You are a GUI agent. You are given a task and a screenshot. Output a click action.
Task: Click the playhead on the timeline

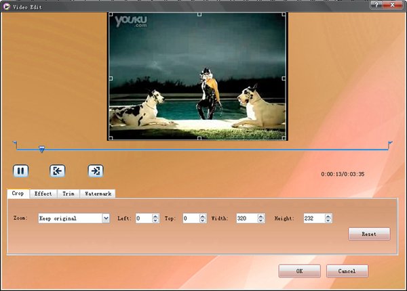tap(41, 149)
